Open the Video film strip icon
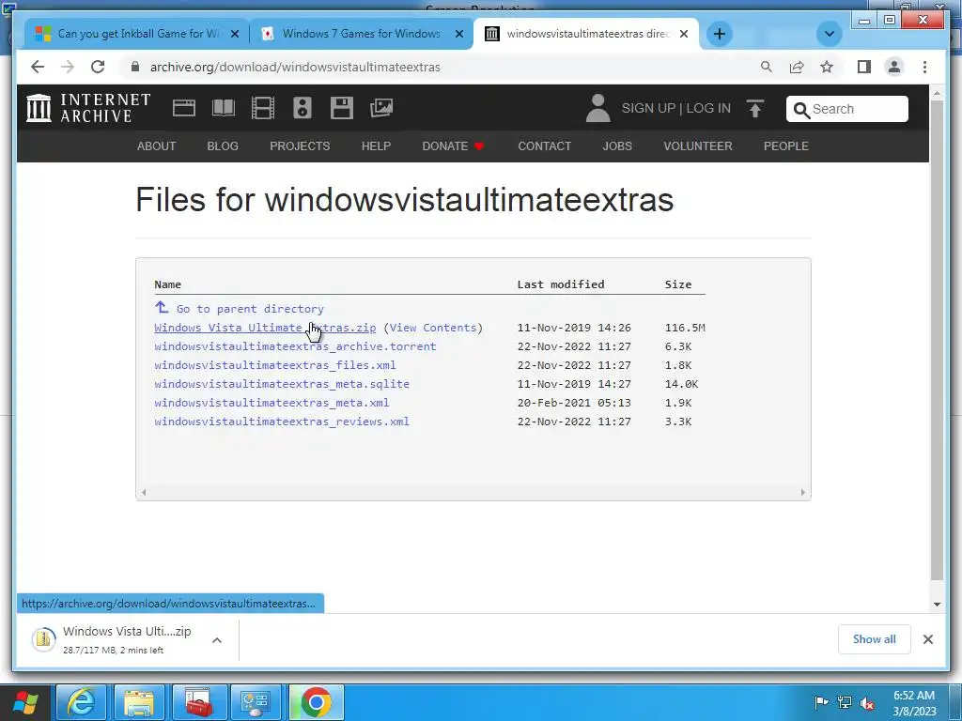 click(263, 108)
